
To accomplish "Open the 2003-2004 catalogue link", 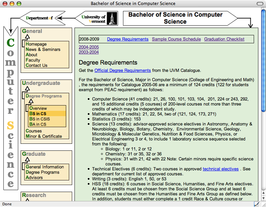I will coord(89,52).
